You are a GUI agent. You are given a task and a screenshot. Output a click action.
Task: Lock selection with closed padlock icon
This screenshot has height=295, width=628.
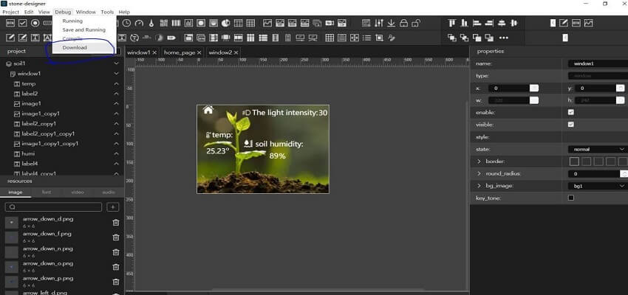coord(403,23)
